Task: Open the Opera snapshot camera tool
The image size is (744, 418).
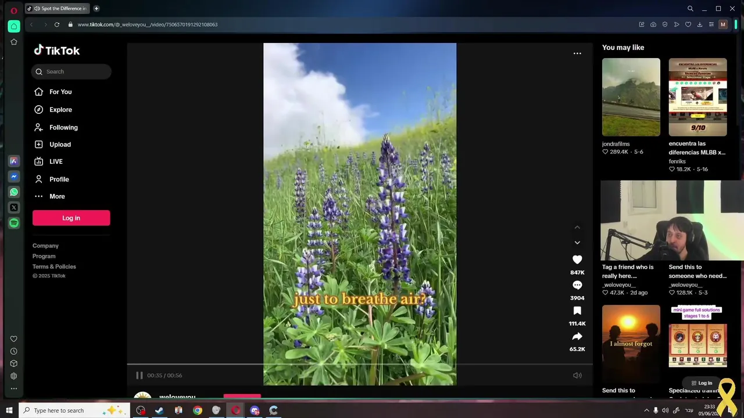Action: tap(653, 24)
